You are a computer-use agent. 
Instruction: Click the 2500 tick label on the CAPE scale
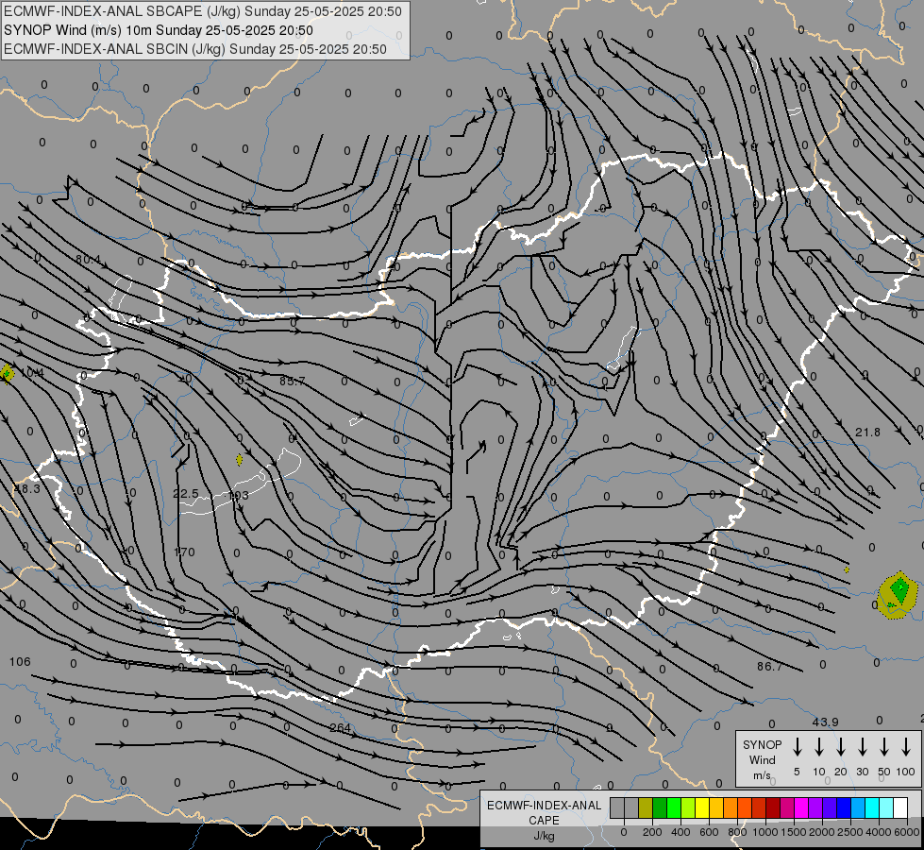click(850, 832)
